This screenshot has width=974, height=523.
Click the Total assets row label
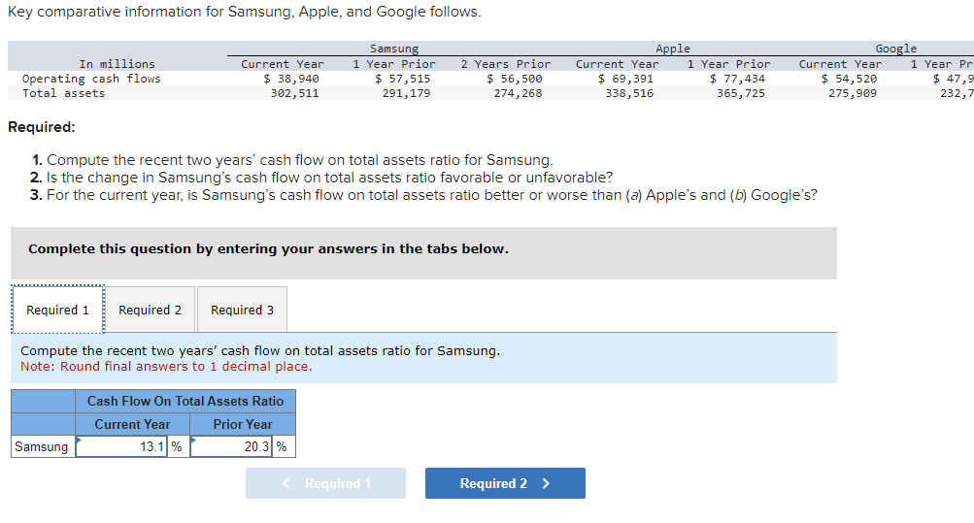(x=64, y=94)
